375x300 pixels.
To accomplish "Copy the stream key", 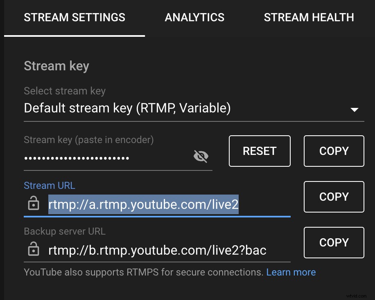I will click(x=334, y=151).
